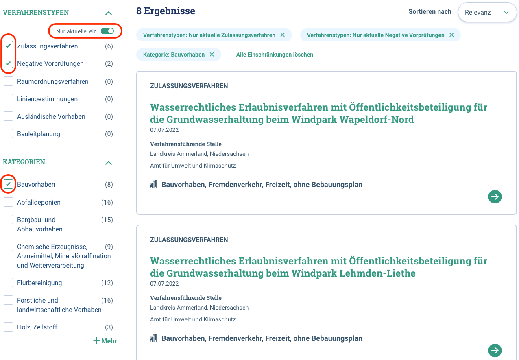Check the Abfalldeponien category filter

pyautogui.click(x=8, y=202)
